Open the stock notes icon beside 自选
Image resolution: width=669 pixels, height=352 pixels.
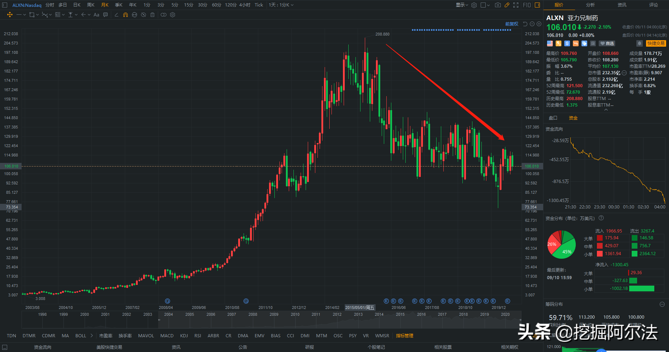coord(593,43)
